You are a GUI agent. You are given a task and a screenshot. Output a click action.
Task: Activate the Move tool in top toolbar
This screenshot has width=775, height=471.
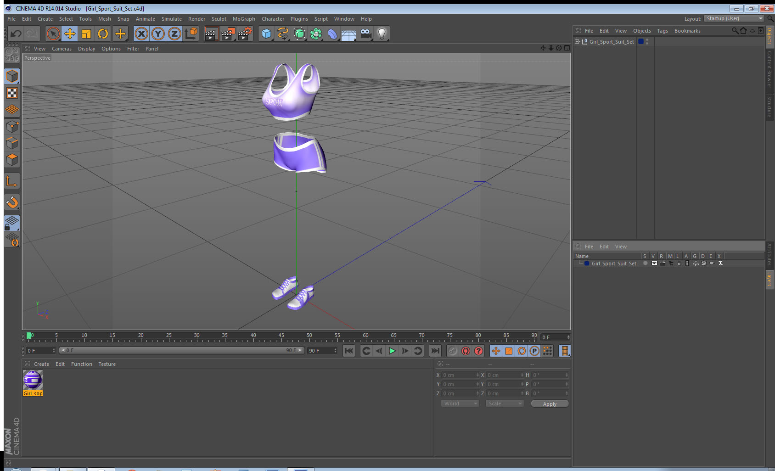pyautogui.click(x=70, y=34)
